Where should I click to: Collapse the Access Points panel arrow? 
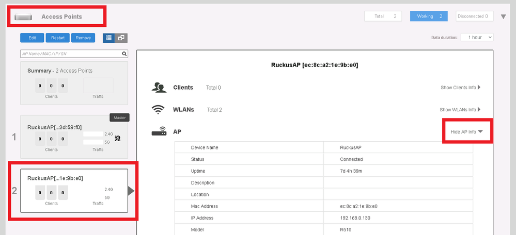tap(504, 16)
